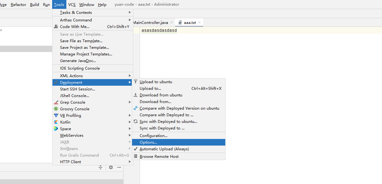Click the aaa.txt file icon on tab
Image resolution: width=382 pixels, height=184 pixels.
tap(180, 23)
